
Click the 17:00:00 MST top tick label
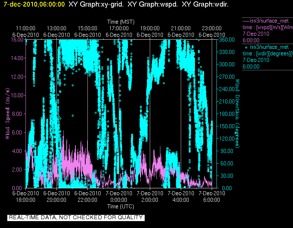tap(119, 28)
